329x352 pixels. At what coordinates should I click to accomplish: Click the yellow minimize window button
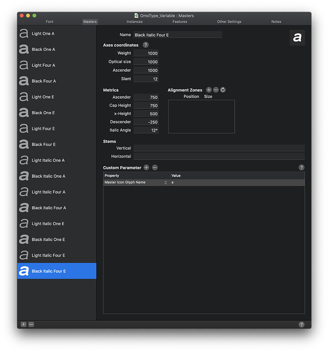pyautogui.click(x=28, y=15)
